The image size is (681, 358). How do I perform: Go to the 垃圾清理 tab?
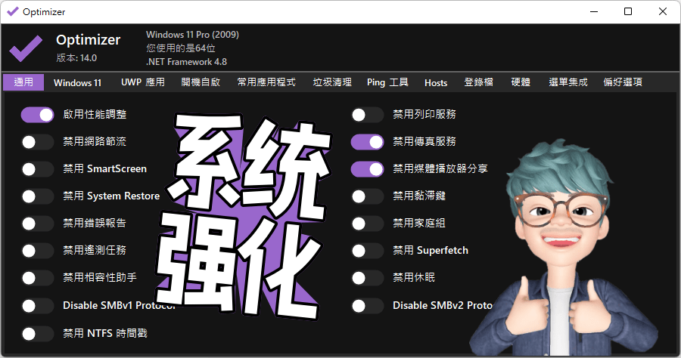click(332, 82)
